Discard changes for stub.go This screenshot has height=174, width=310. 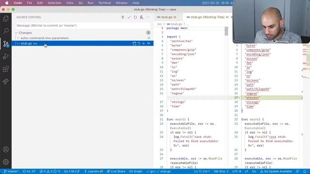click(139, 43)
